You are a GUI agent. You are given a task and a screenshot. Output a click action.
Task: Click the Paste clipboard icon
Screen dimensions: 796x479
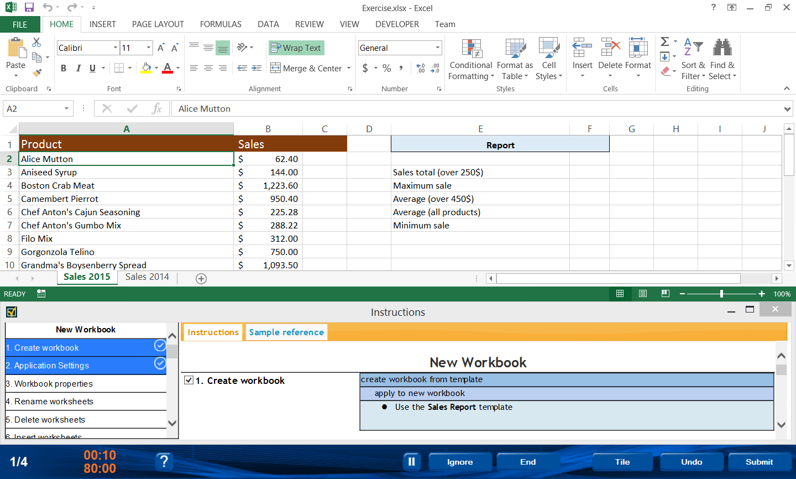[16, 48]
